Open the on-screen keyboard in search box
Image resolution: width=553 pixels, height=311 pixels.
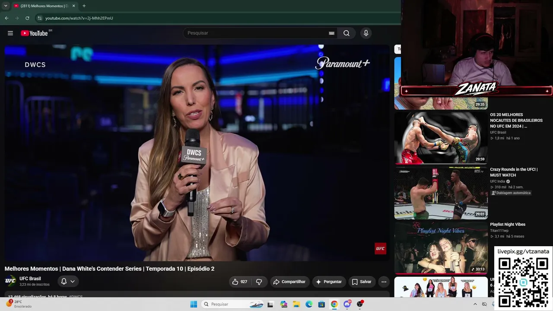331,33
